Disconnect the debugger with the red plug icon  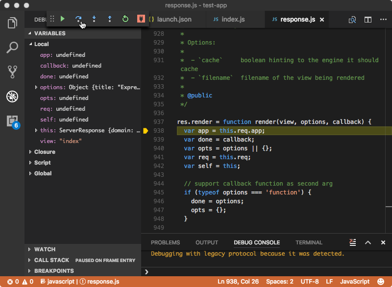click(x=141, y=19)
